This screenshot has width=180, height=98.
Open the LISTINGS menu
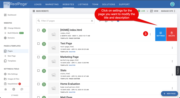tap(83, 4)
